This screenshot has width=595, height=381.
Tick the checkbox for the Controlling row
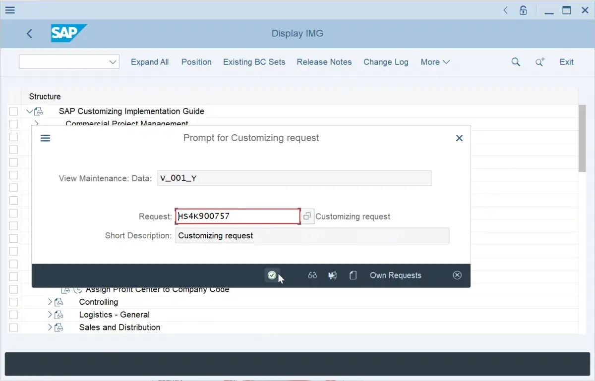[13, 302]
